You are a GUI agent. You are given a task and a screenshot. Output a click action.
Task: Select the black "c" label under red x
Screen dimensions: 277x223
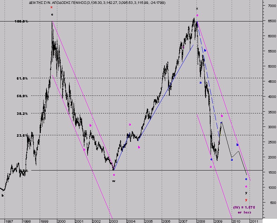coord(52,14)
